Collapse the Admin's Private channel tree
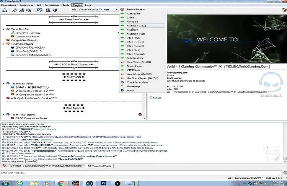 click(x=4, y=44)
